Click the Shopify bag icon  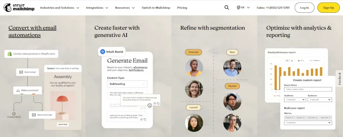[10, 54]
